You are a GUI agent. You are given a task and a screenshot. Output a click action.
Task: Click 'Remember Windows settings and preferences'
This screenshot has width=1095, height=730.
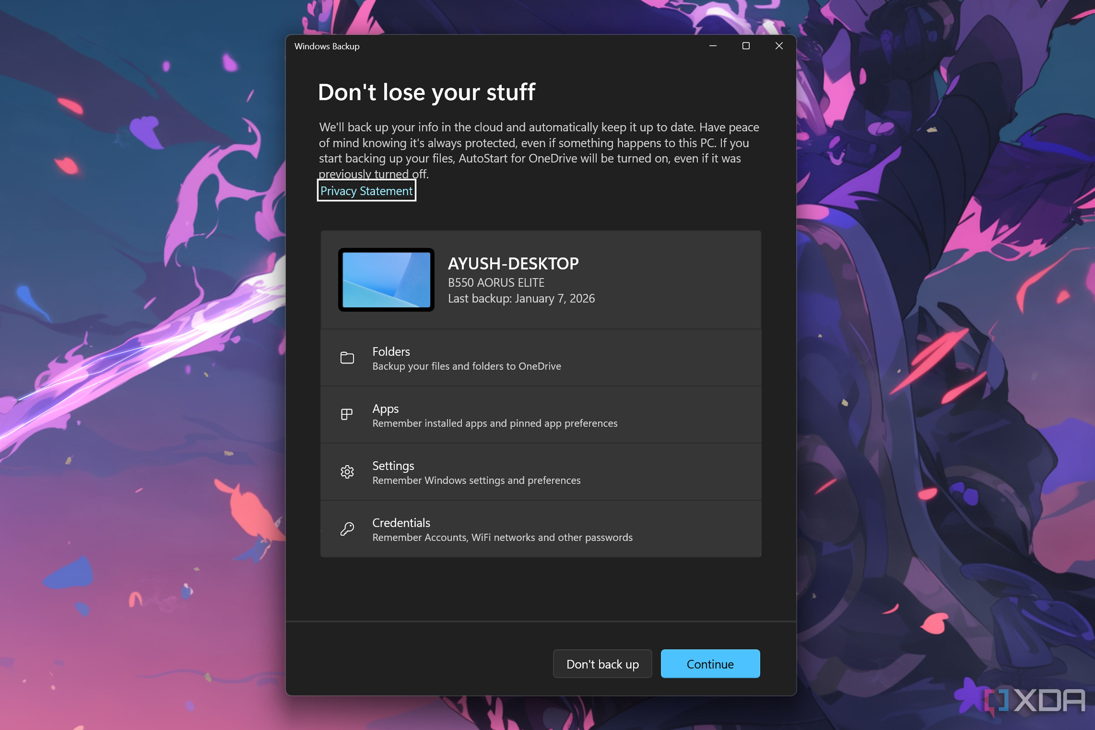click(476, 481)
